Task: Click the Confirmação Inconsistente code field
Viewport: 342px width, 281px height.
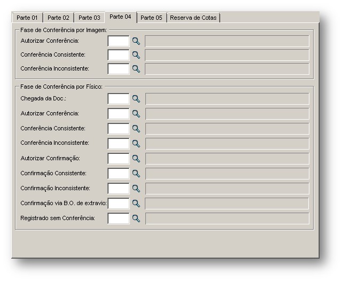Action: (x=119, y=189)
